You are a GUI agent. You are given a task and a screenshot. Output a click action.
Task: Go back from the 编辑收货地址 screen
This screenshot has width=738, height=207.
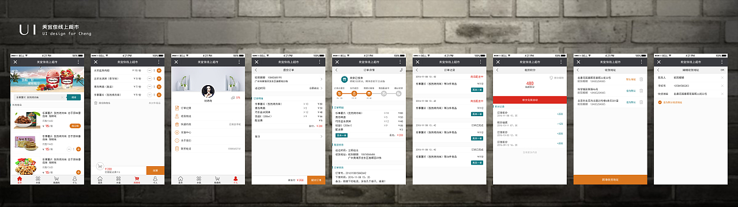click(x=658, y=70)
